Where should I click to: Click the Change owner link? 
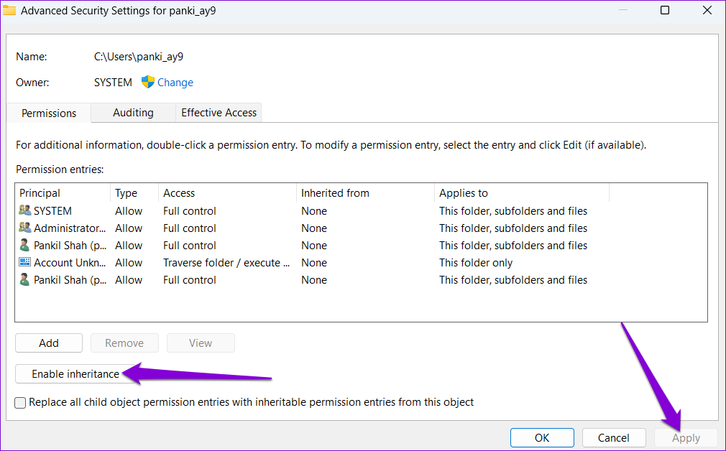175,83
